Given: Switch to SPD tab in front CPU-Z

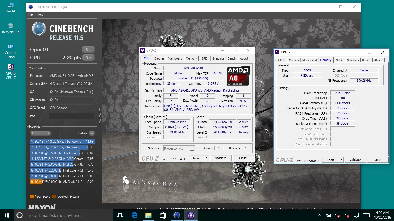Looking at the screenshot, I should (x=204, y=58).
